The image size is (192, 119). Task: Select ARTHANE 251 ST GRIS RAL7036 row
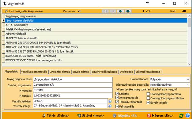click(96, 51)
